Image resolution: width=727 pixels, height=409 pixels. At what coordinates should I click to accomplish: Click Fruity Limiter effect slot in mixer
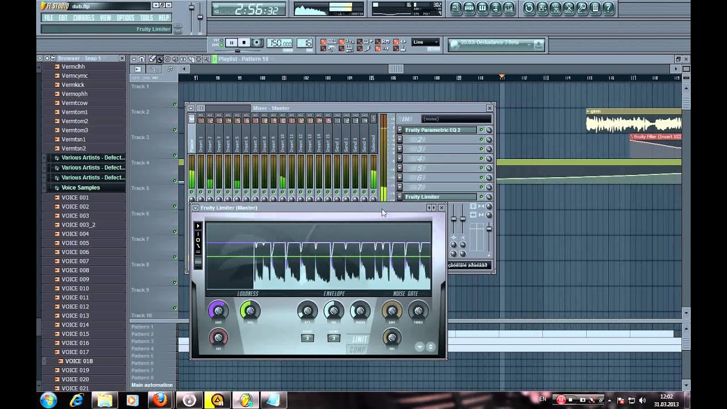point(440,197)
